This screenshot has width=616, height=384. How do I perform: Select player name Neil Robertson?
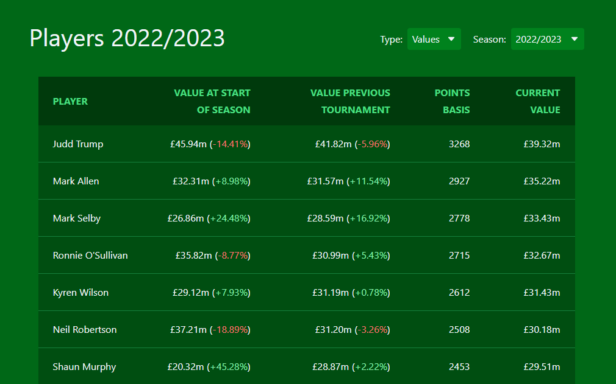pos(85,330)
